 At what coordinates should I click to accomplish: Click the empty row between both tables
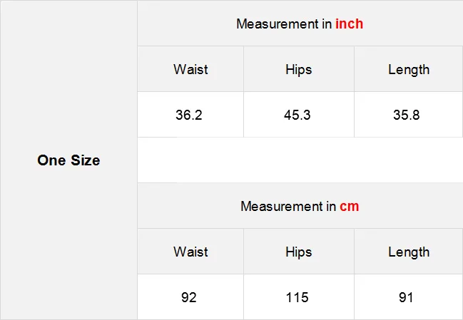(x=300, y=160)
